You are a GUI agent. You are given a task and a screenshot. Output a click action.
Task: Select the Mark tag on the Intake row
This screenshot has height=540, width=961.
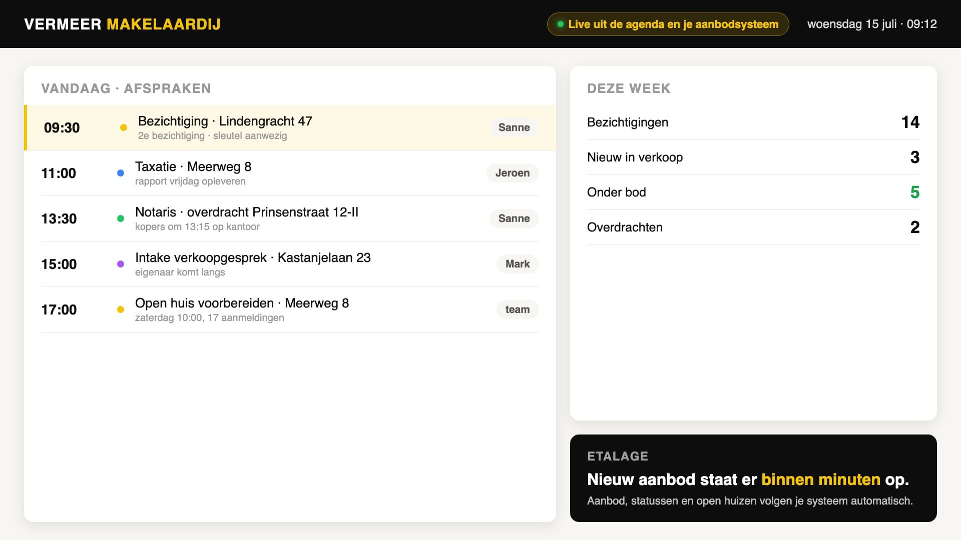518,264
